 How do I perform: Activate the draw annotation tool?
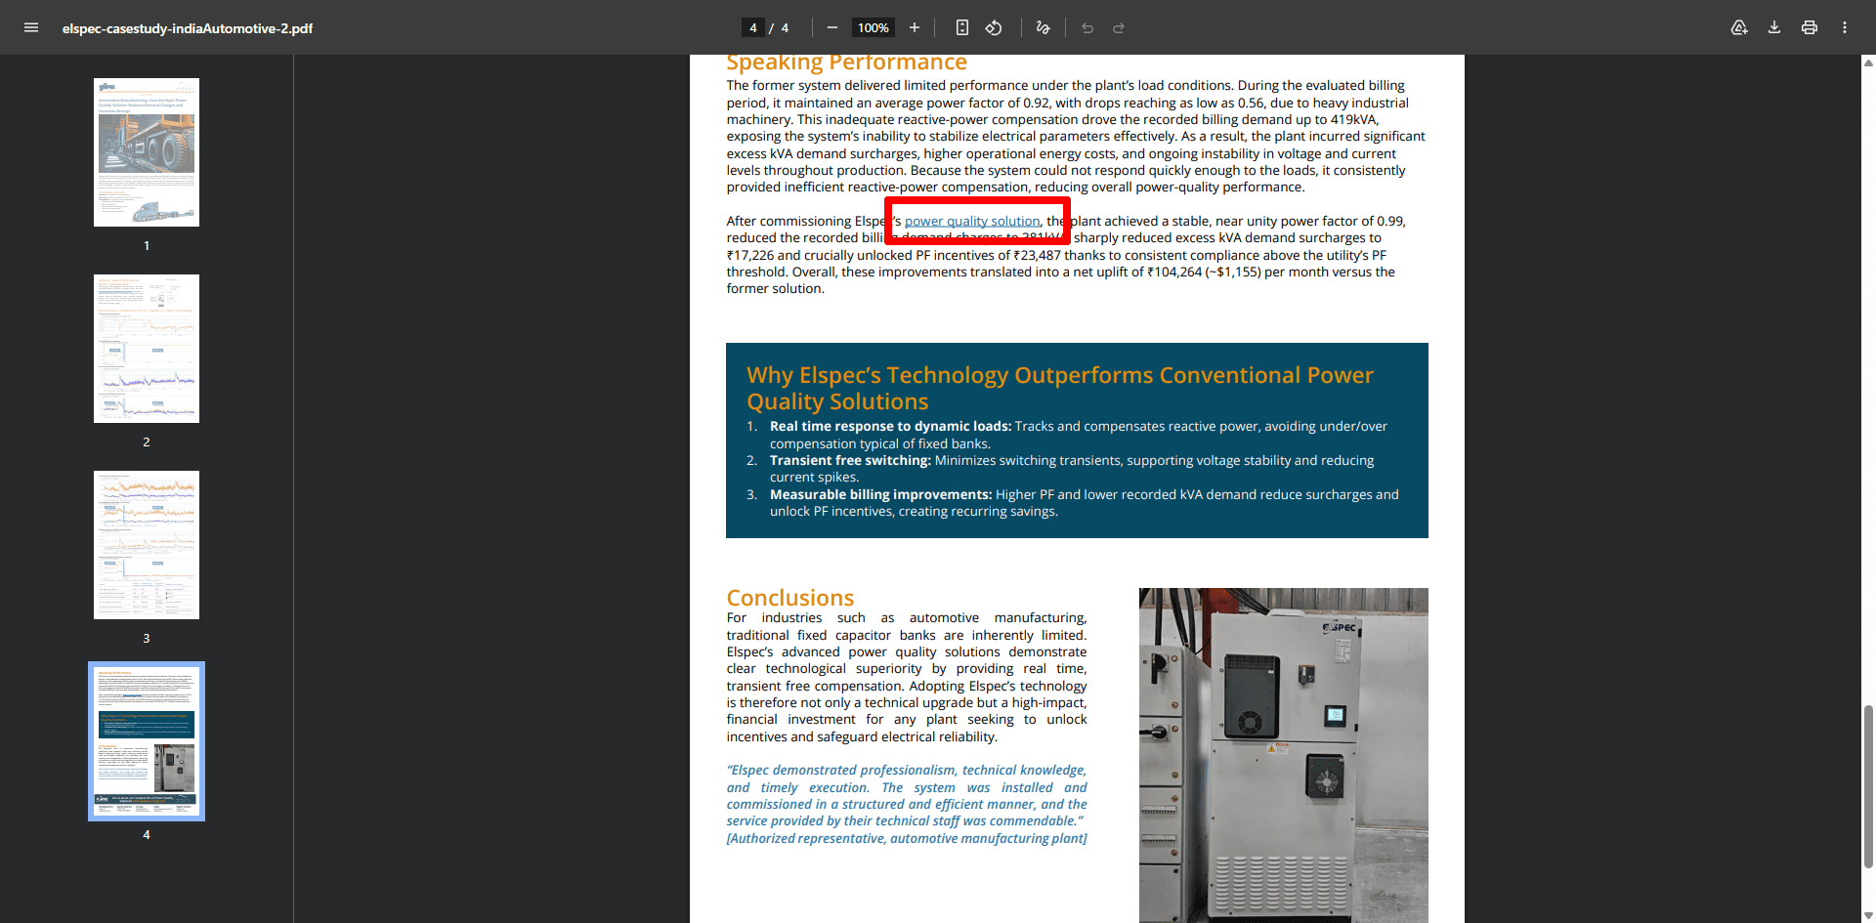pos(1044,27)
